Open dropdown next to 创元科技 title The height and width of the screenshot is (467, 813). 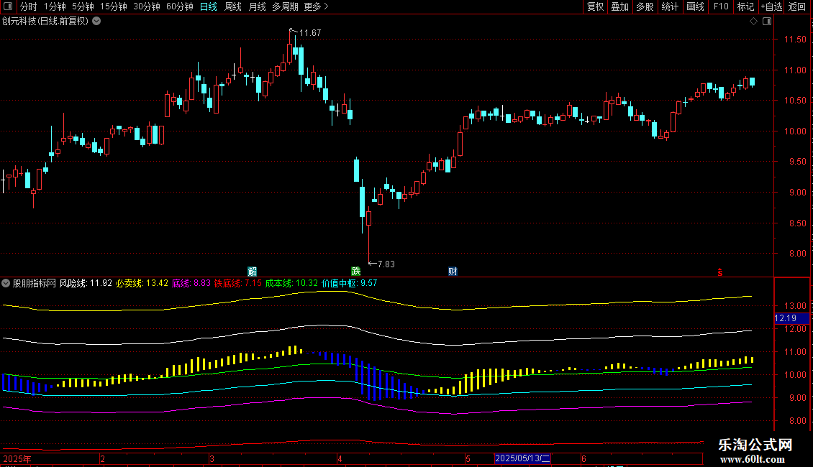point(96,22)
